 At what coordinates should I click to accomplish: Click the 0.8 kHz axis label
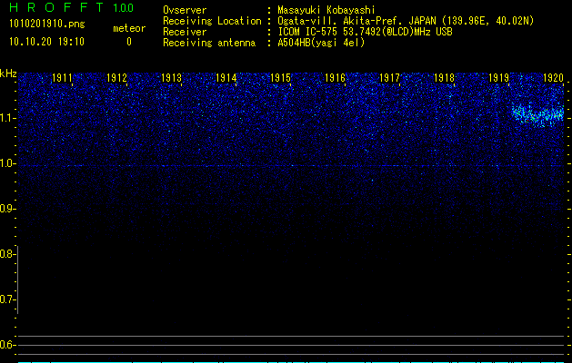(7, 254)
